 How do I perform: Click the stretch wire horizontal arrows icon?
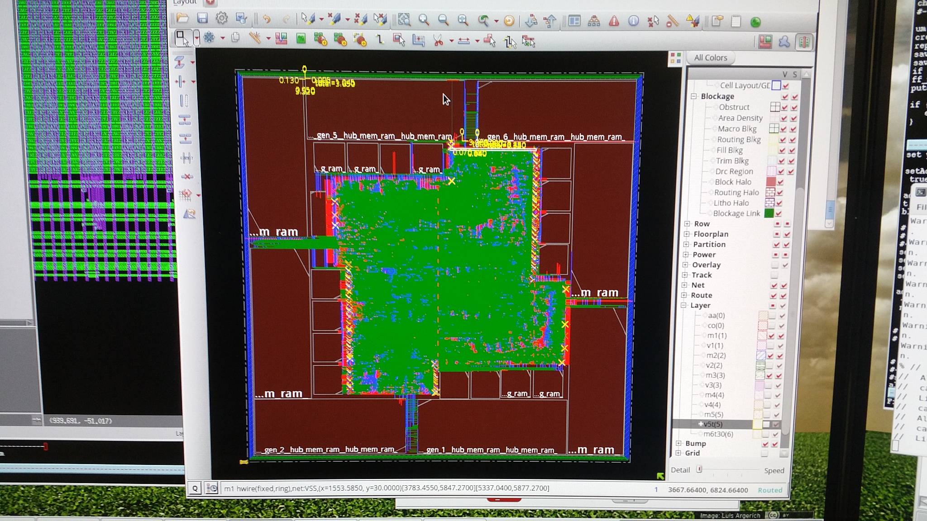click(x=464, y=41)
